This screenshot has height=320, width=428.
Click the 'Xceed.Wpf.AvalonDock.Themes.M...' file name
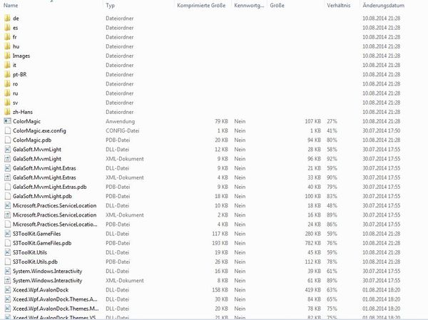pos(56,309)
